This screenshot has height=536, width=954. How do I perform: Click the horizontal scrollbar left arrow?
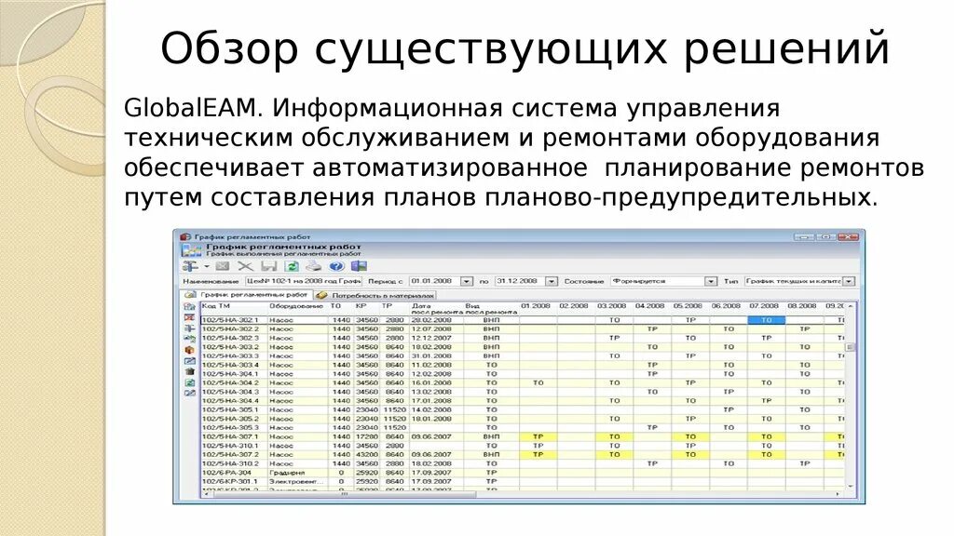(207, 494)
